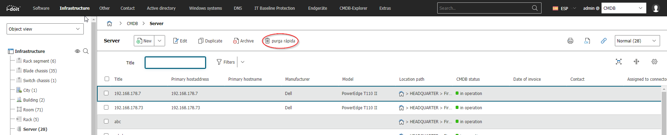Viewport: 667px width, 135px height.
Task: Click the fullscreen expand icon
Action: coord(619,62)
